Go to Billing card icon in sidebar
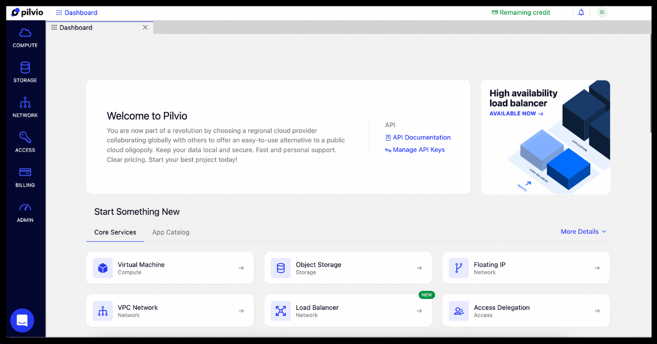657x344 pixels. pyautogui.click(x=25, y=173)
